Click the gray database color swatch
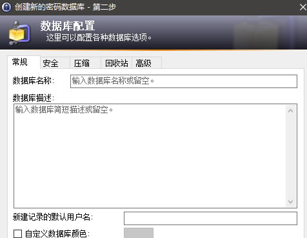This screenshot has width=307, height=238. coord(139,233)
